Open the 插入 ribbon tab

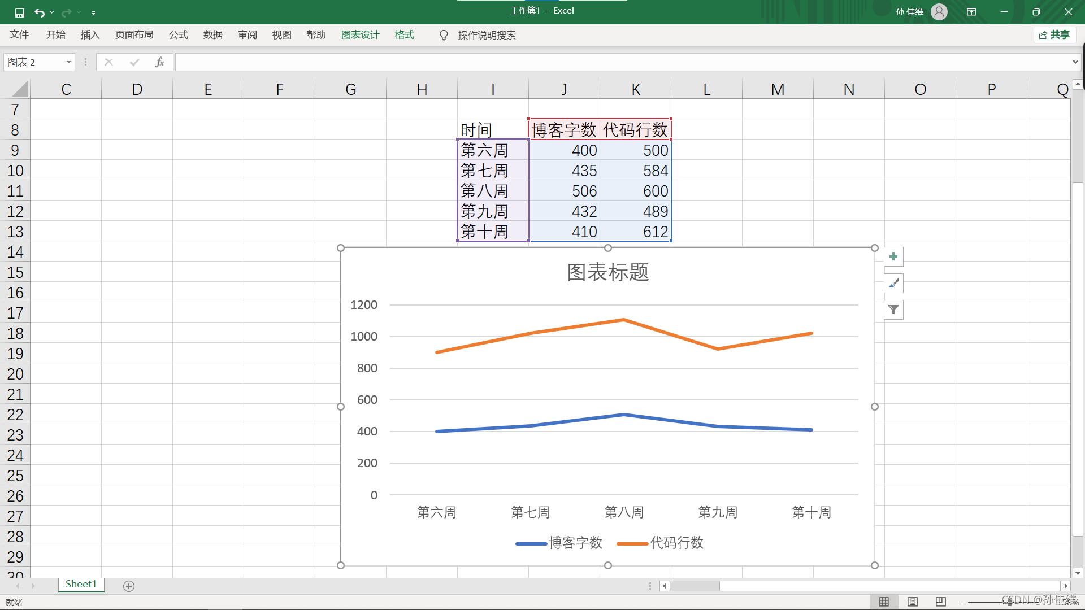(x=90, y=35)
